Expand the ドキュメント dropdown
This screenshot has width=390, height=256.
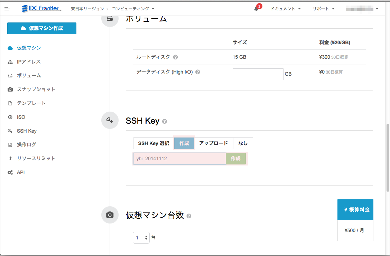click(x=286, y=8)
